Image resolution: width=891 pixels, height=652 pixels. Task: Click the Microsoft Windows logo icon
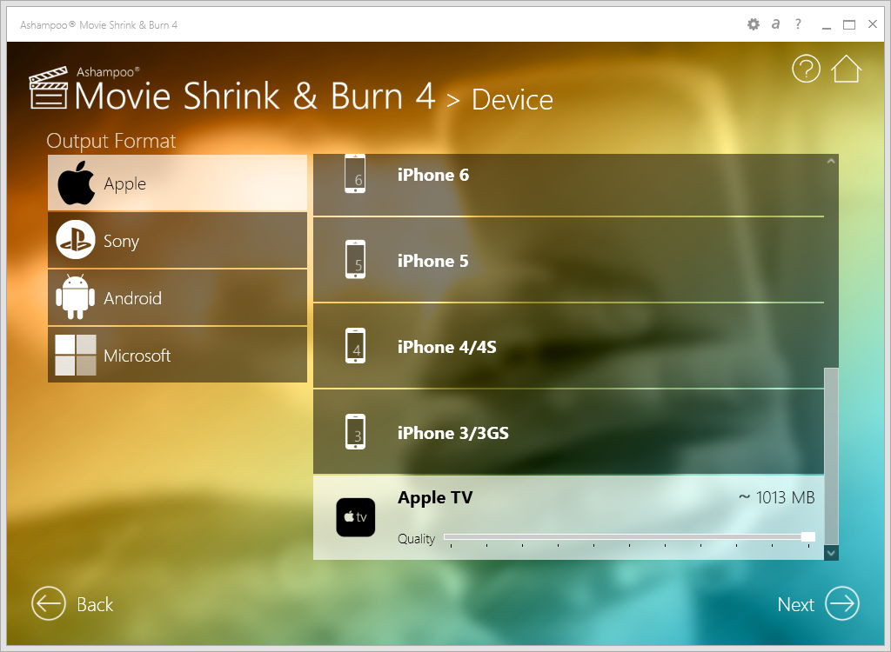(76, 355)
